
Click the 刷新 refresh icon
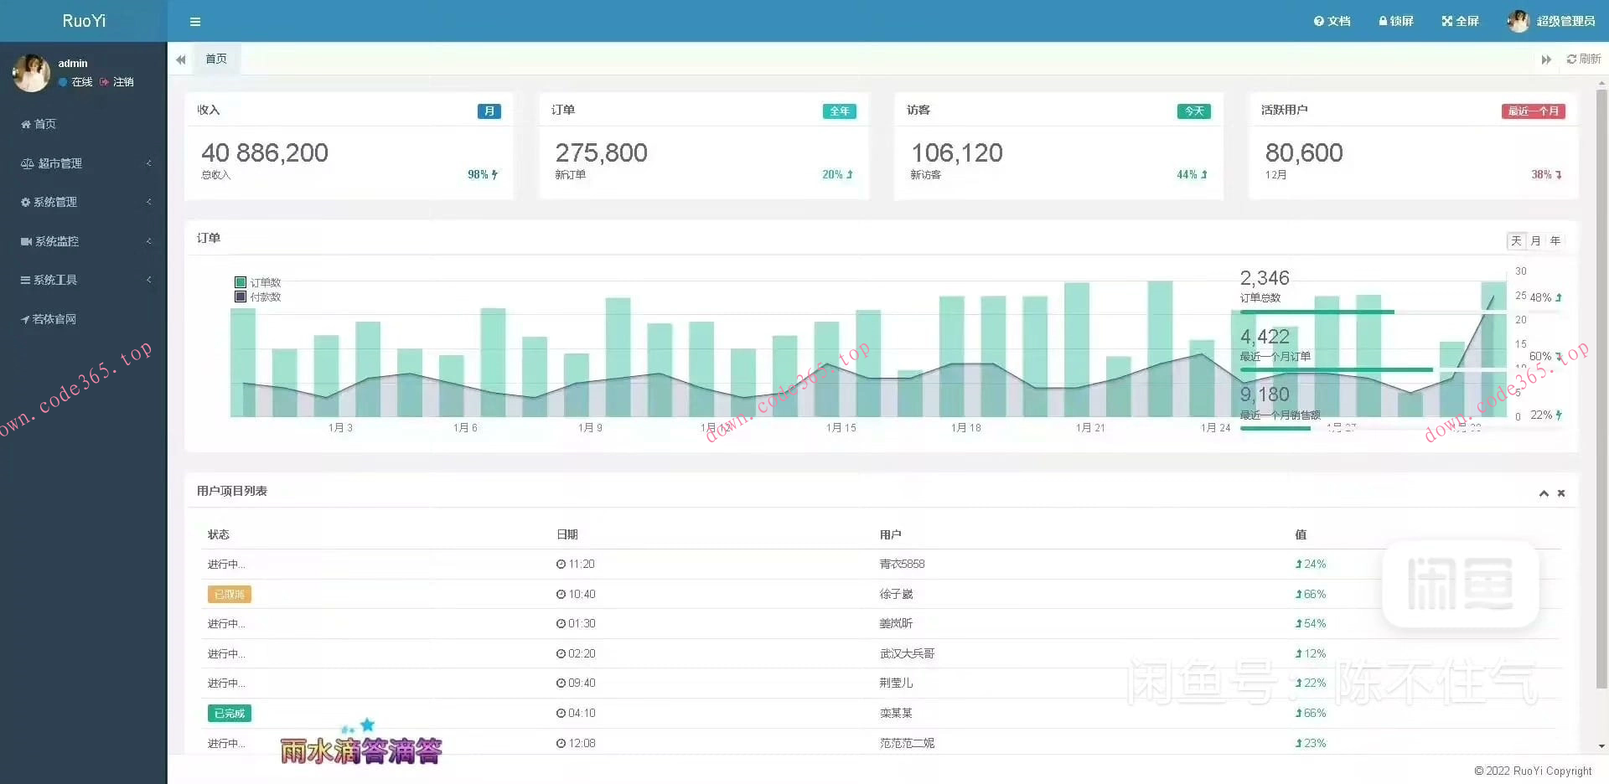point(1571,59)
